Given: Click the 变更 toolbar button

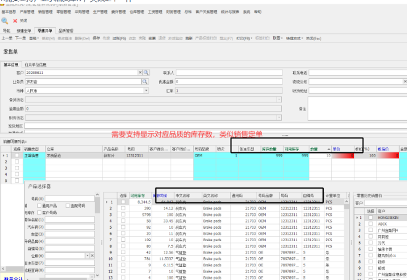Looking at the screenshot, I should coord(152,38).
